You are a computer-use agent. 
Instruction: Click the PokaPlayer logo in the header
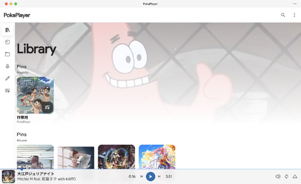[17, 15]
